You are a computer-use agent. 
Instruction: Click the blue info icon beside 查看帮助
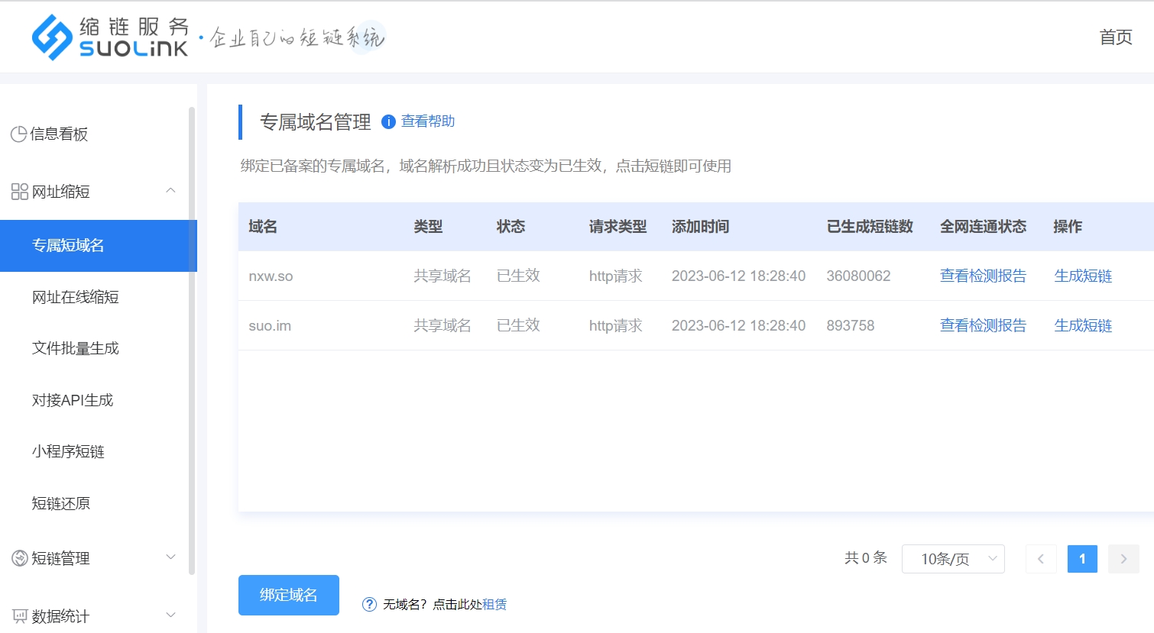pyautogui.click(x=388, y=122)
